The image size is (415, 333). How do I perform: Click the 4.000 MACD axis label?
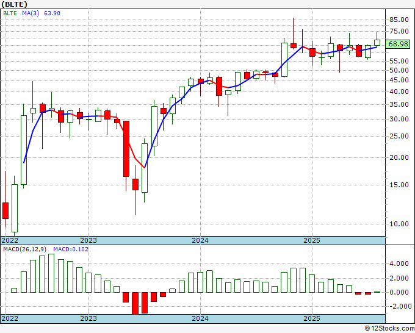[x=399, y=263]
